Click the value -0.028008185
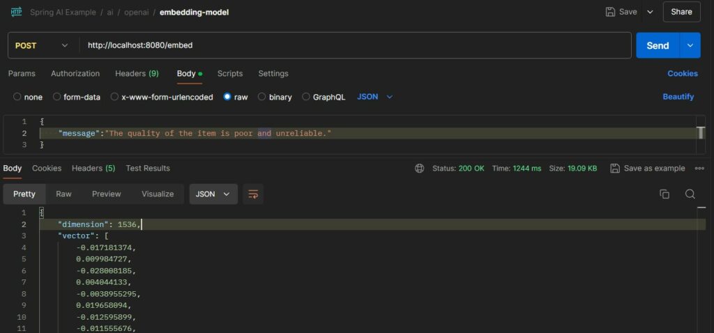 click(x=106, y=271)
